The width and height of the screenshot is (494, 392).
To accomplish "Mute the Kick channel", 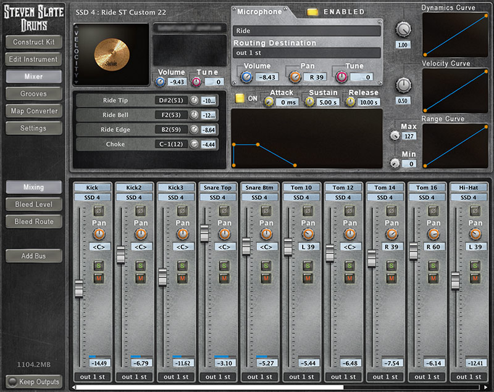I will coord(99,278).
